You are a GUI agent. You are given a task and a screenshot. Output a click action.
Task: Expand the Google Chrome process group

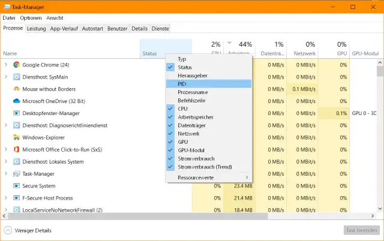coord(6,65)
